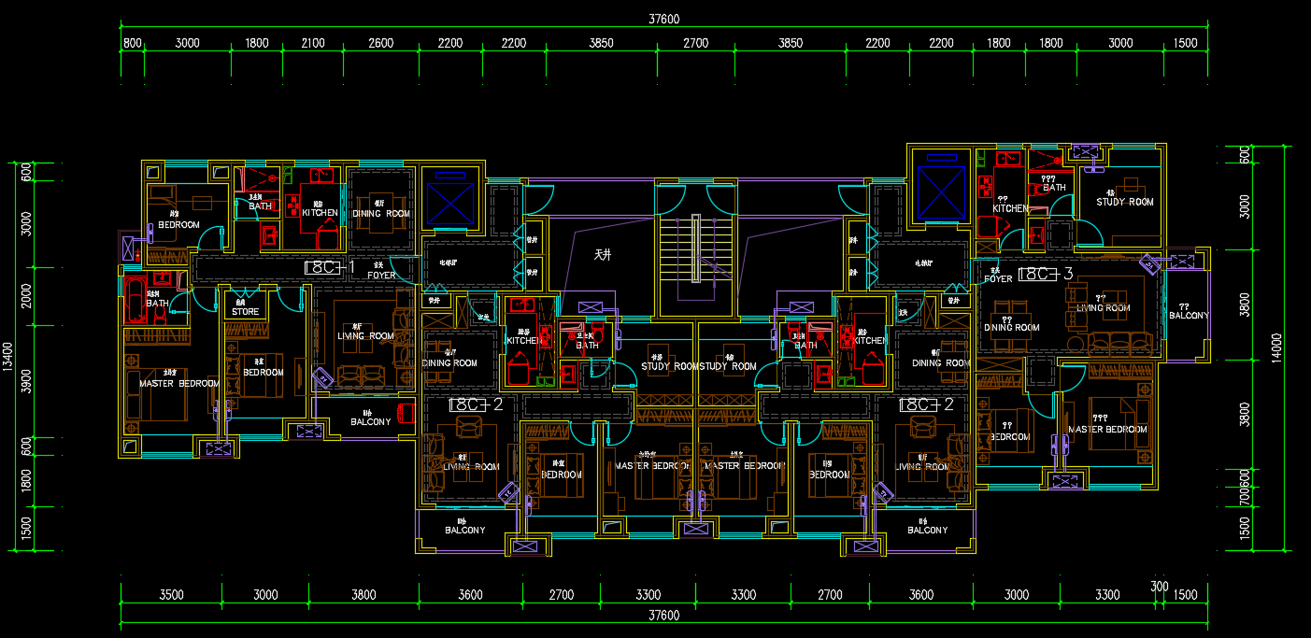1311x638 pixels.
Task: Select the 3900 vertical dimension text
Action: pos(26,381)
